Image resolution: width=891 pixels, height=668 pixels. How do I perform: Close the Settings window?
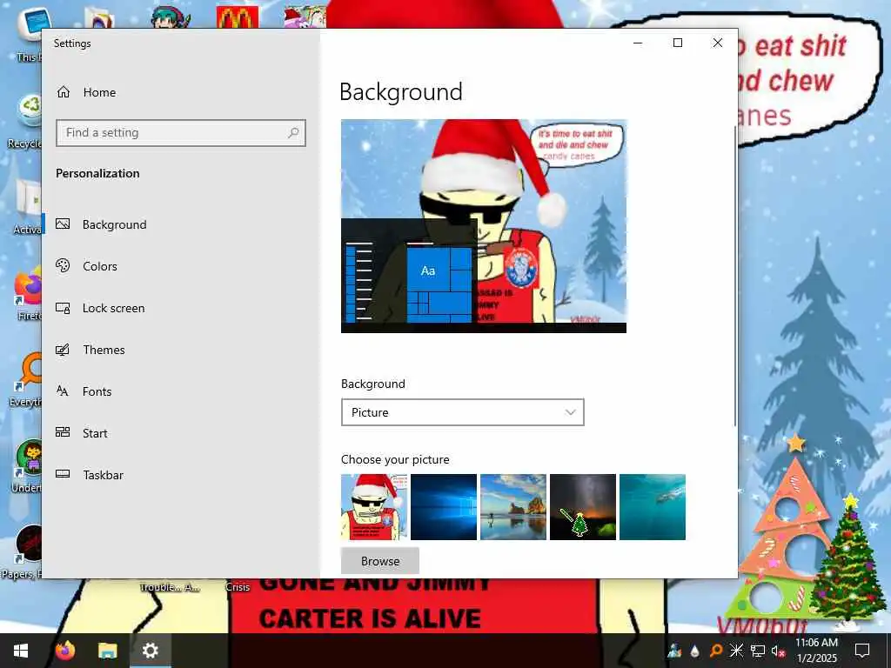(x=718, y=43)
